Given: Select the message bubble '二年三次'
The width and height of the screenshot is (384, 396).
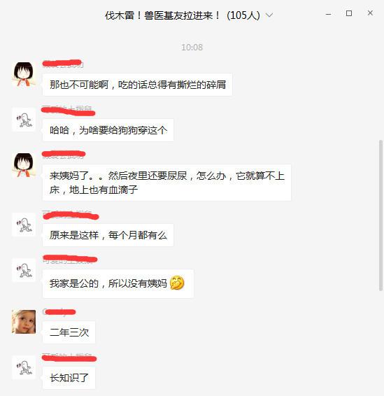Looking at the screenshot, I should (x=69, y=332).
